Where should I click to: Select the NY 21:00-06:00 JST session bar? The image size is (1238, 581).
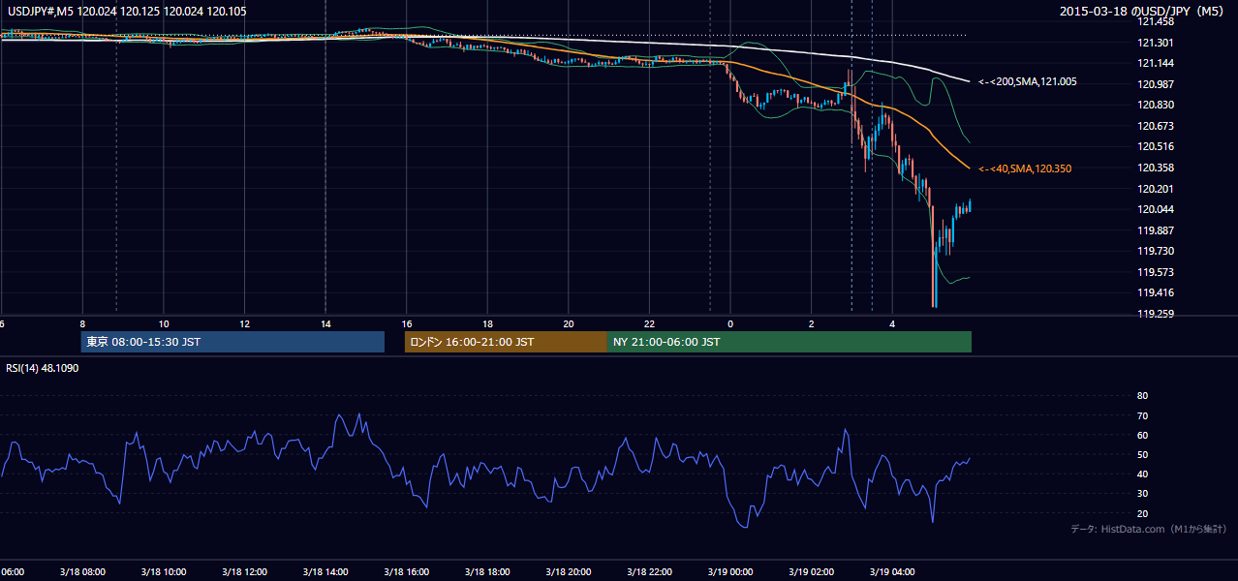click(789, 342)
